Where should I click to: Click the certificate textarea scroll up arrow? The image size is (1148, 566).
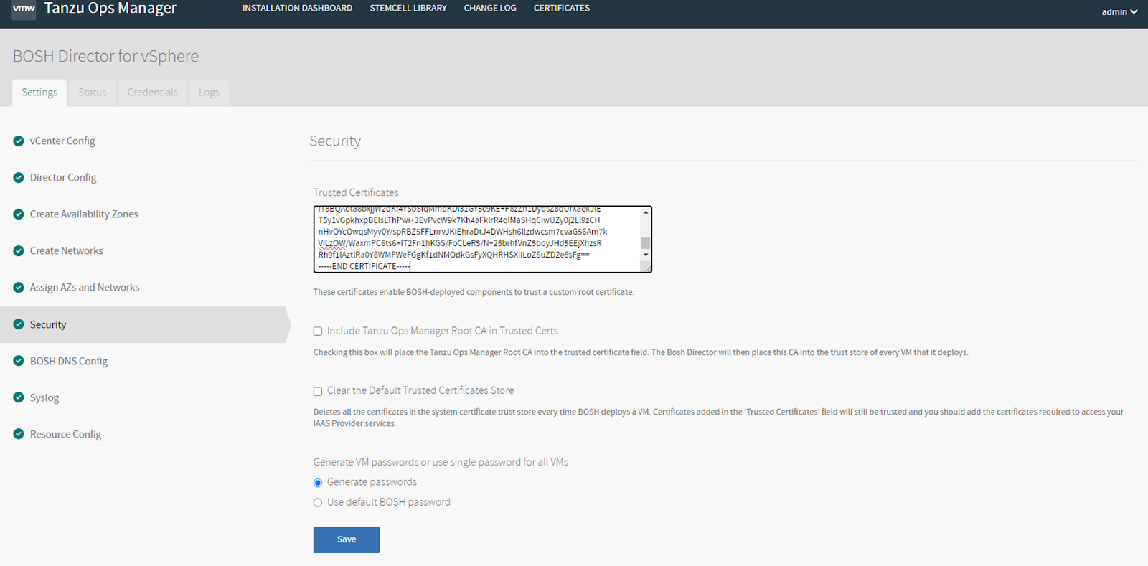pos(646,213)
